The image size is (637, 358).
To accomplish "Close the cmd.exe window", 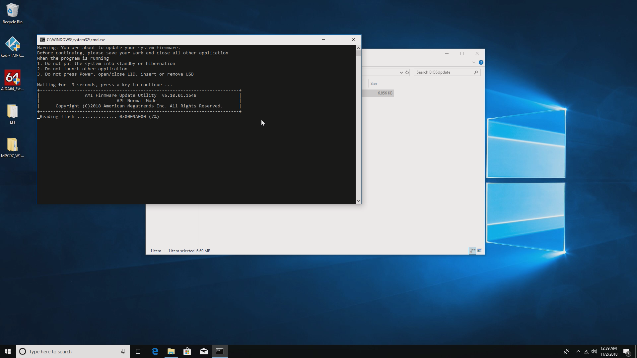I will pyautogui.click(x=354, y=39).
